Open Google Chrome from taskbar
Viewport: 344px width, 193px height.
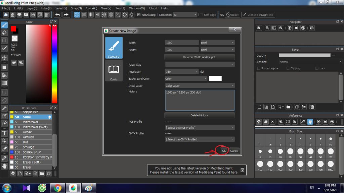click(57, 188)
